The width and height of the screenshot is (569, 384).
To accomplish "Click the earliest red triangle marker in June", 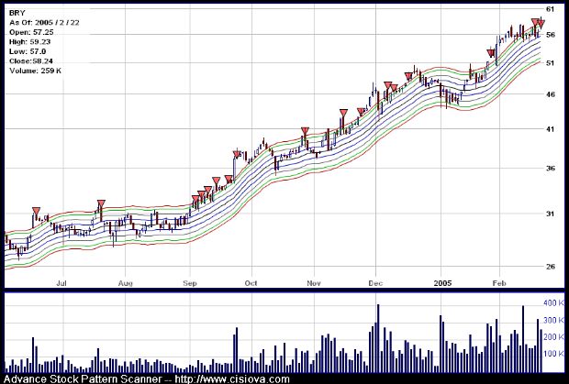I will [36, 211].
